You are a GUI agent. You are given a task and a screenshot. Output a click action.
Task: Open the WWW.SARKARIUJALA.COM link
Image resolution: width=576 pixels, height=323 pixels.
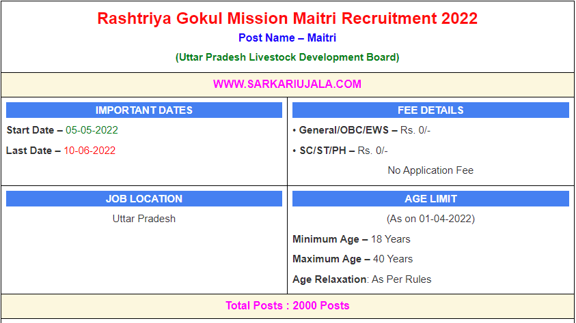click(x=287, y=84)
